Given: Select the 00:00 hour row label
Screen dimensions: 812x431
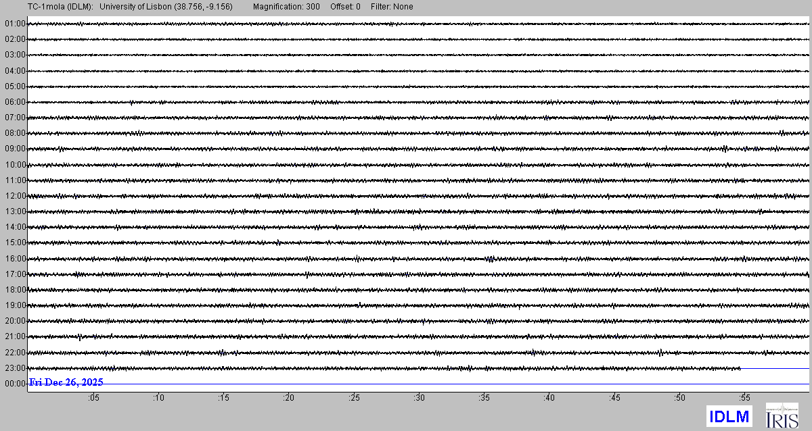Looking at the screenshot, I should 14,384.
